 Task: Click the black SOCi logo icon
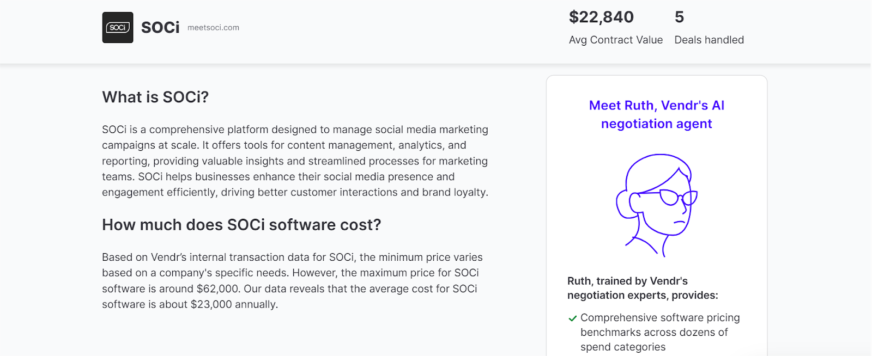point(118,28)
